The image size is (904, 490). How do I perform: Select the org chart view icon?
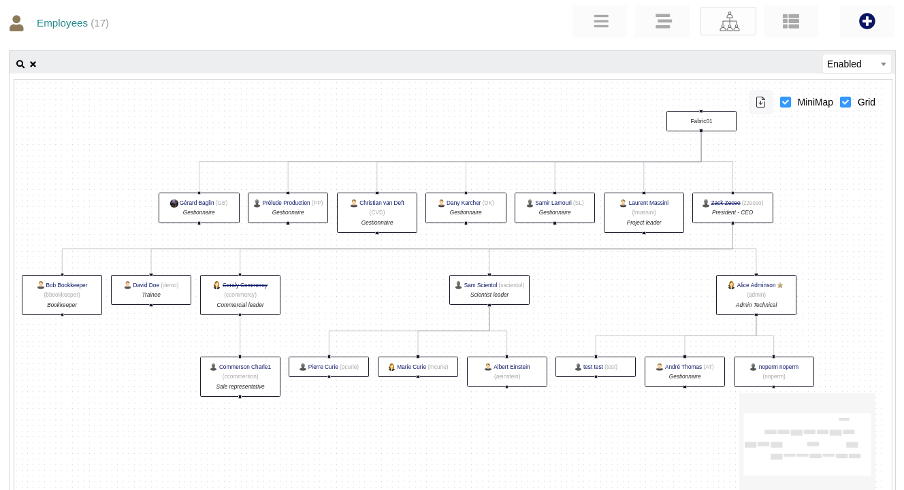[728, 21]
